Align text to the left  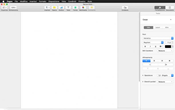coord(146,61)
